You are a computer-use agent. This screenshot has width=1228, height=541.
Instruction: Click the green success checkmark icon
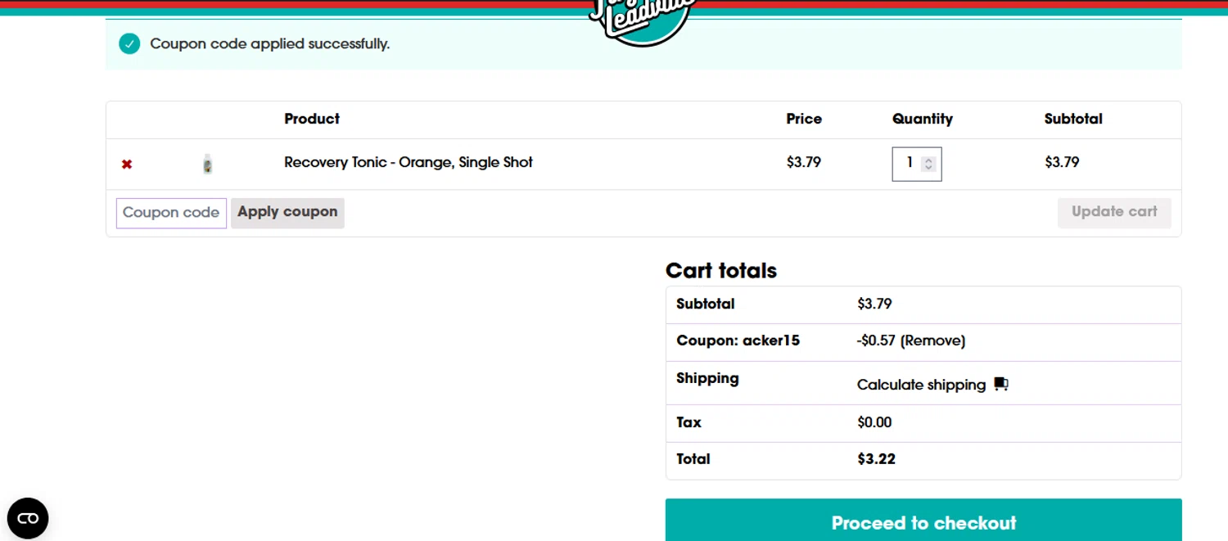129,43
